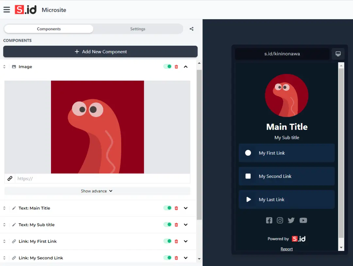Delete the Image component
Image resolution: width=353 pixels, height=266 pixels.
point(176,67)
